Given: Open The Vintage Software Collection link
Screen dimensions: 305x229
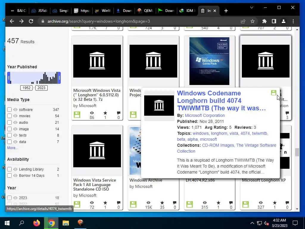Looking at the screenshot, I should point(227,148).
